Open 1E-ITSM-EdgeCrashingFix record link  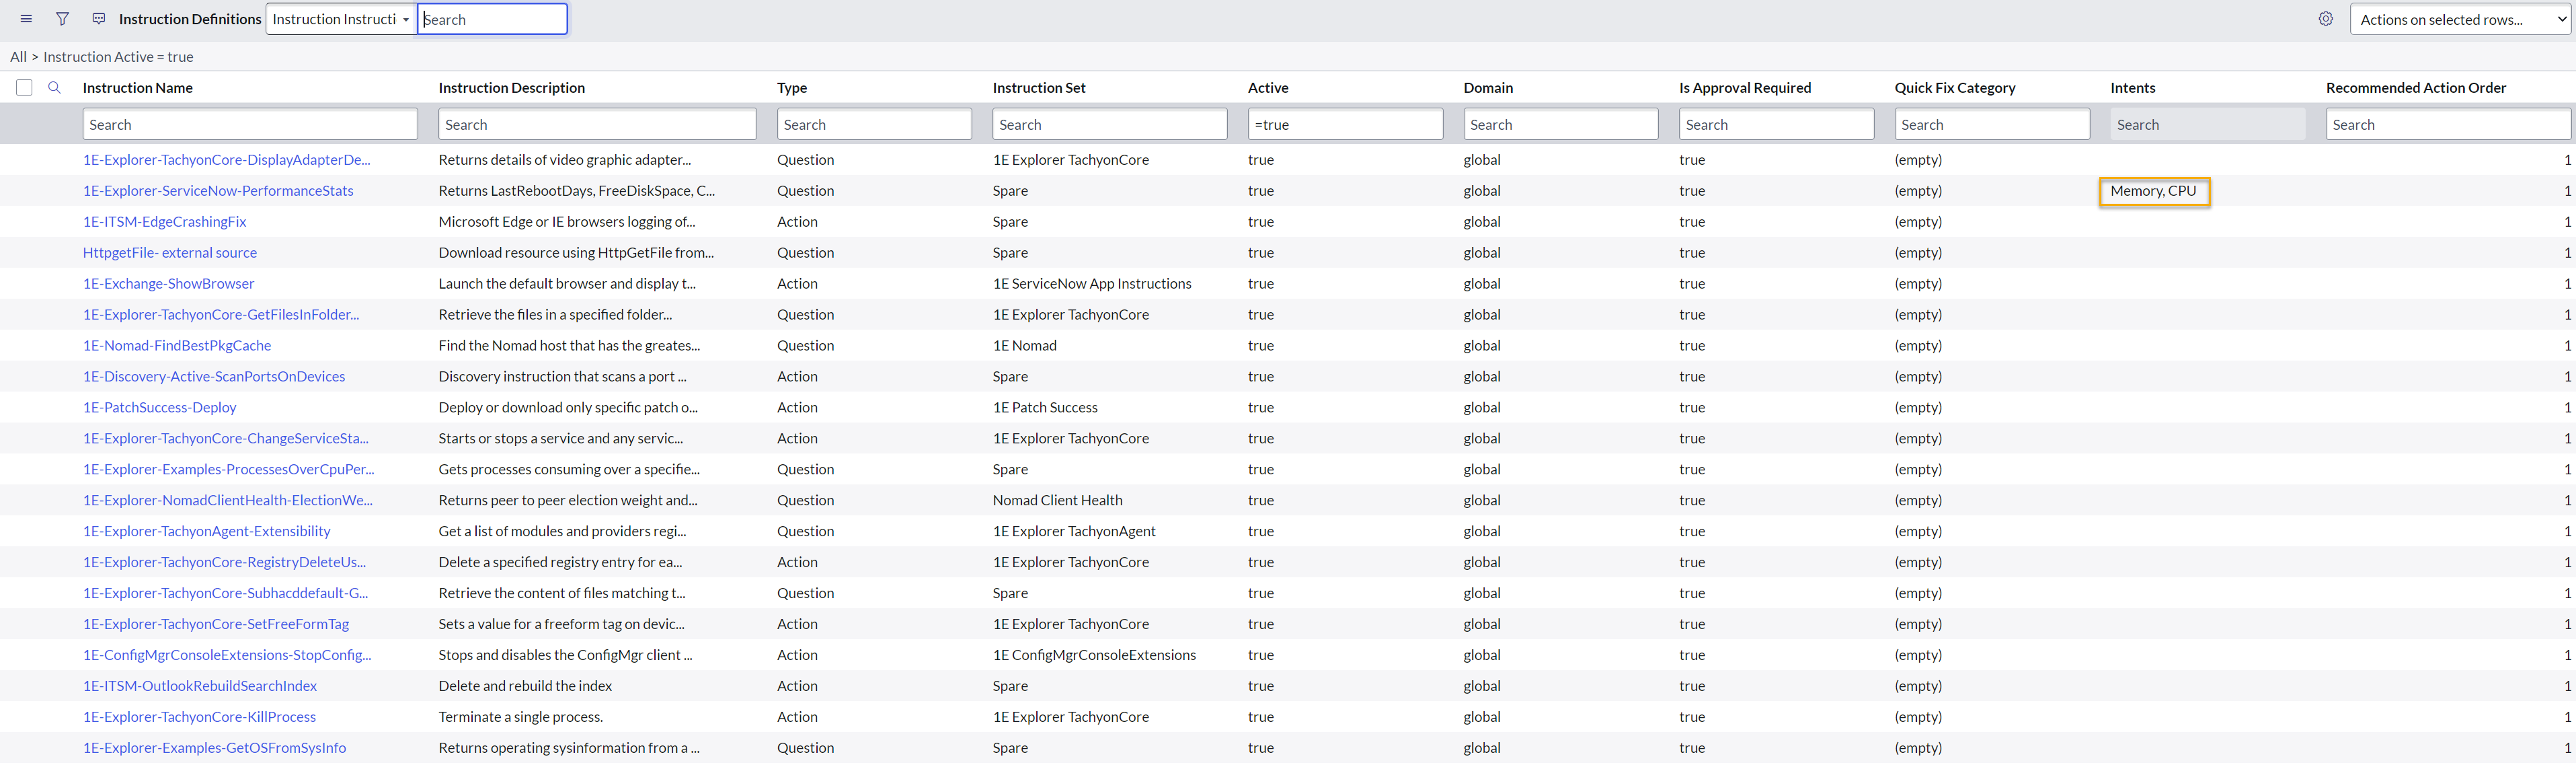point(164,222)
